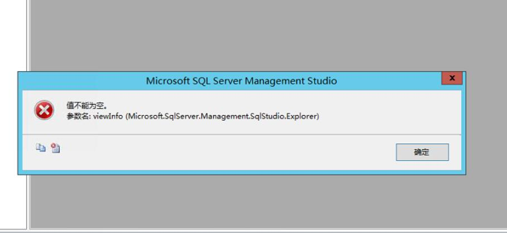Image resolution: width=507 pixels, height=233 pixels.
Task: Click the bottom status strip of window
Action: point(253,231)
